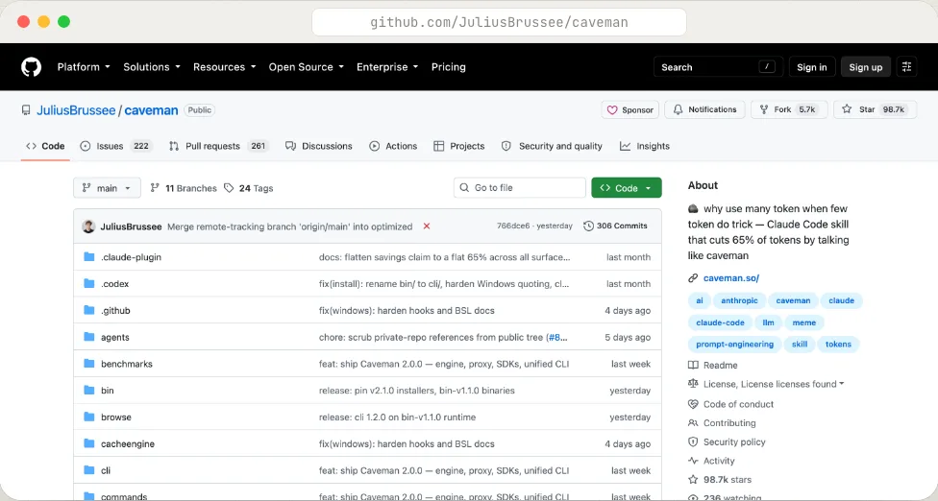
Task: Click the Notifications button
Action: point(704,109)
